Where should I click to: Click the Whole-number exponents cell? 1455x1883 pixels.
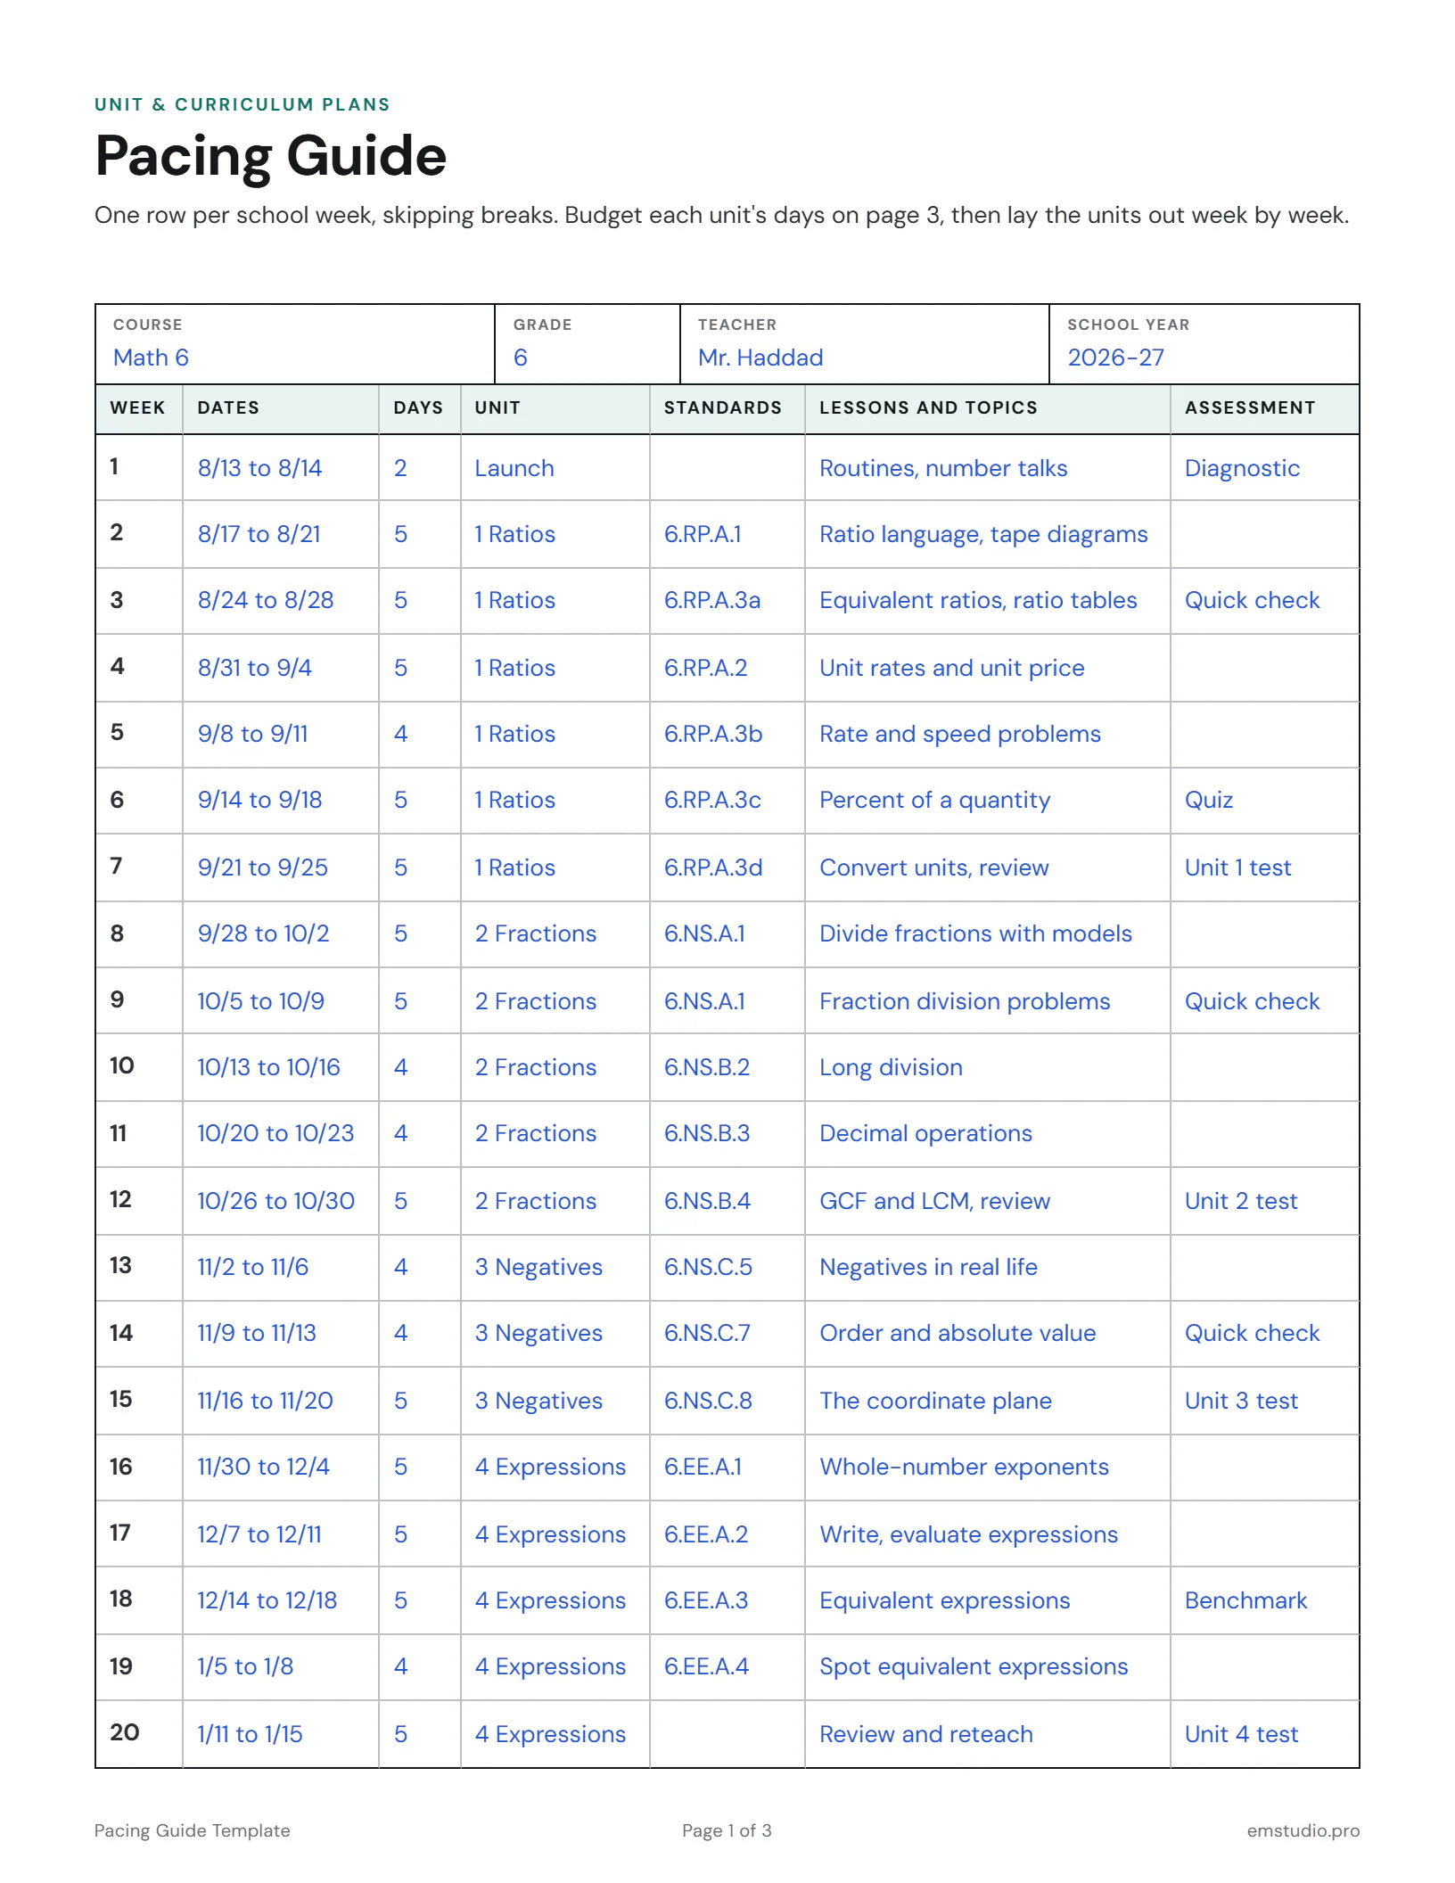[x=988, y=1467]
